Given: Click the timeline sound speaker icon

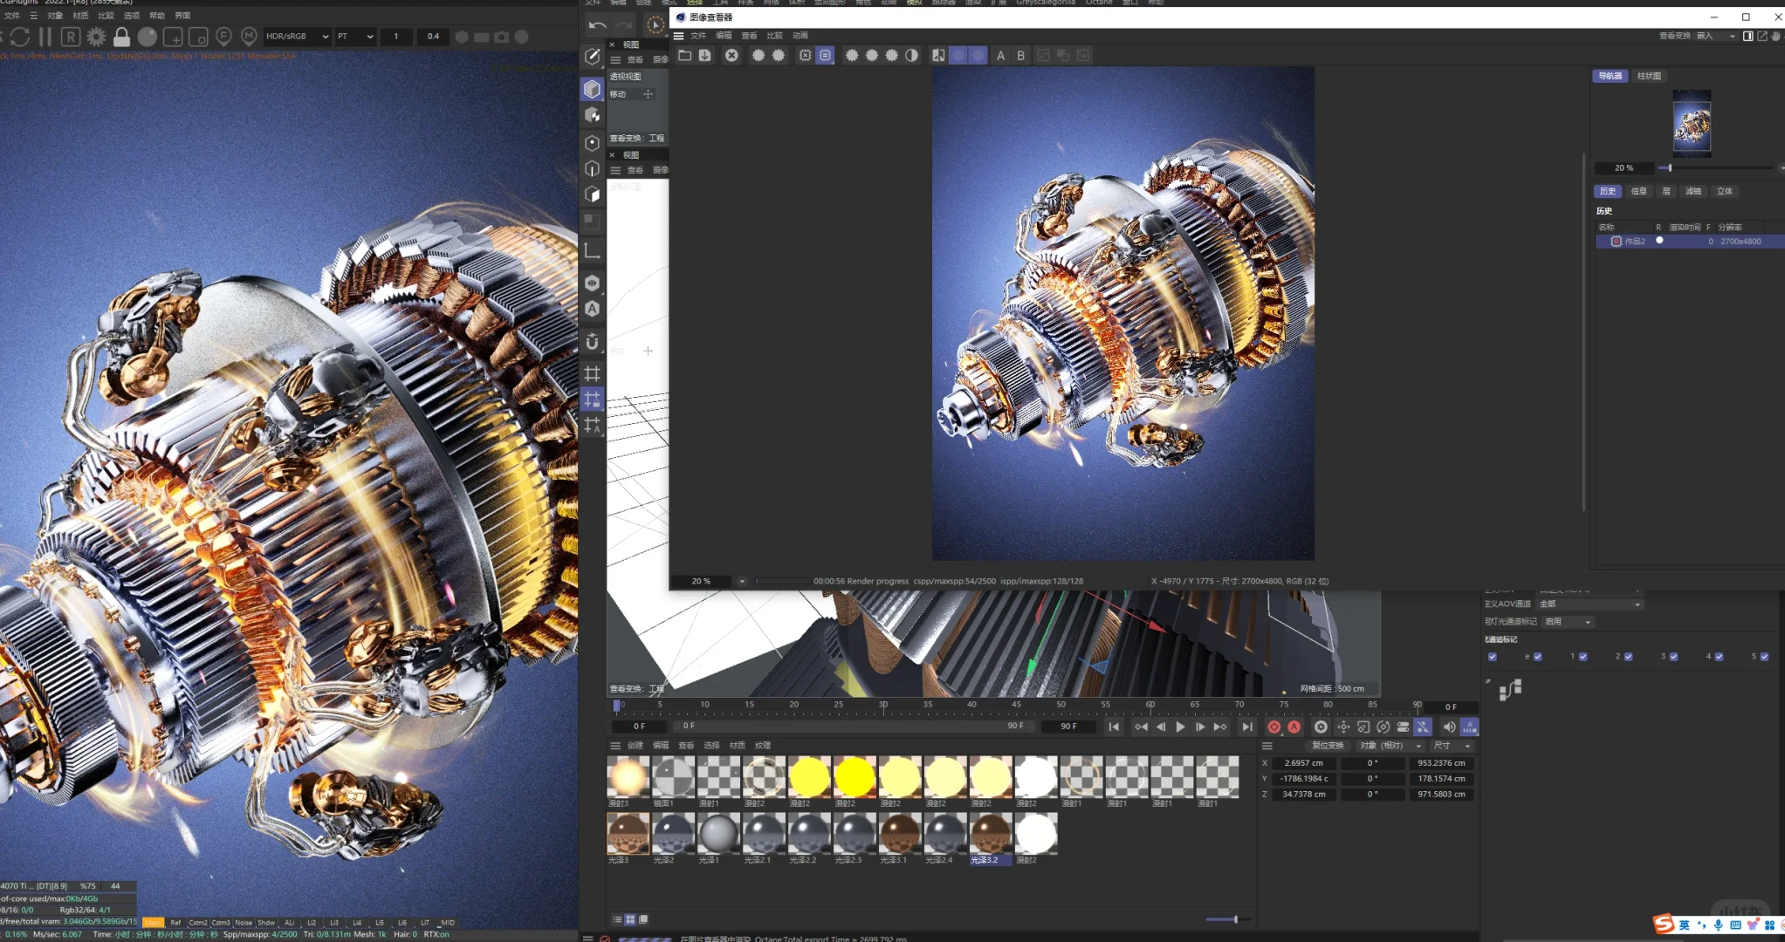Looking at the screenshot, I should point(1449,727).
